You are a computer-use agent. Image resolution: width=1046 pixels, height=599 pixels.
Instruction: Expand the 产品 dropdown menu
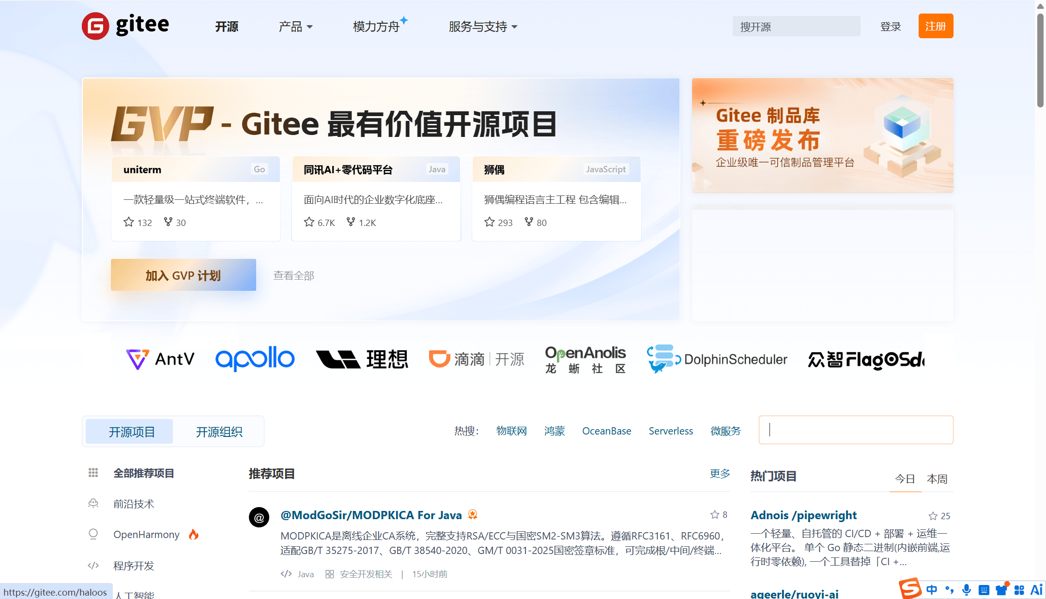point(295,27)
